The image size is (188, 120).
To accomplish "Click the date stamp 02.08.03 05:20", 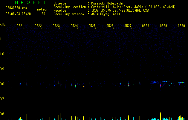I will [18, 14].
